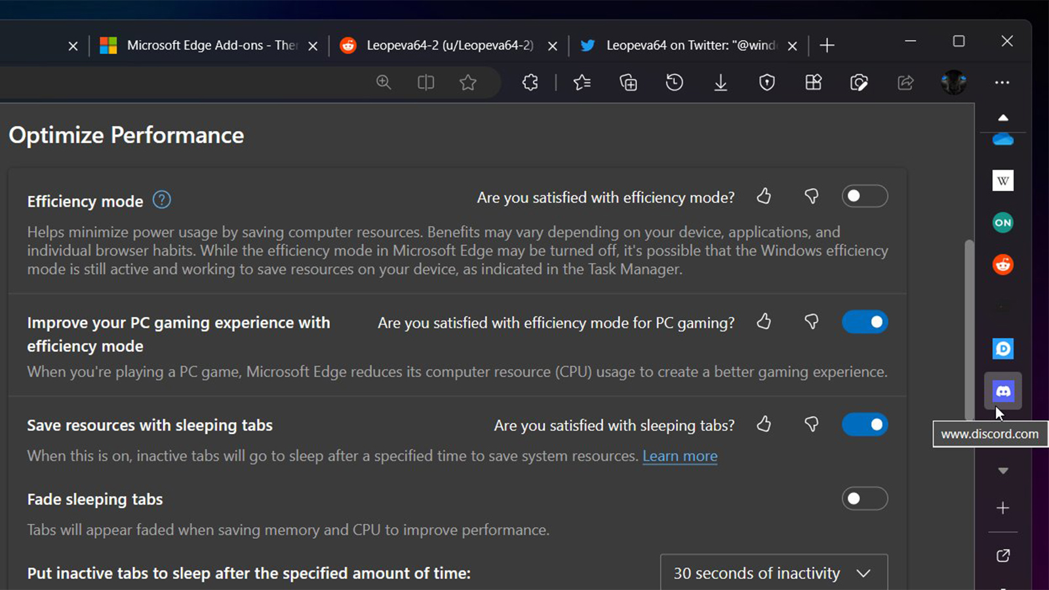Thumbs down for efficiency mode
Viewport: 1049px width, 590px height.
811,196
